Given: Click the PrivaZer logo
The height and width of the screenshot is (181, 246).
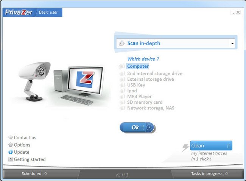Looking at the screenshot, I should click(19, 12).
